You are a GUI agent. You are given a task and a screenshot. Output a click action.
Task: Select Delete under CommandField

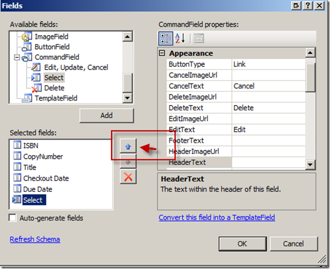click(54, 88)
